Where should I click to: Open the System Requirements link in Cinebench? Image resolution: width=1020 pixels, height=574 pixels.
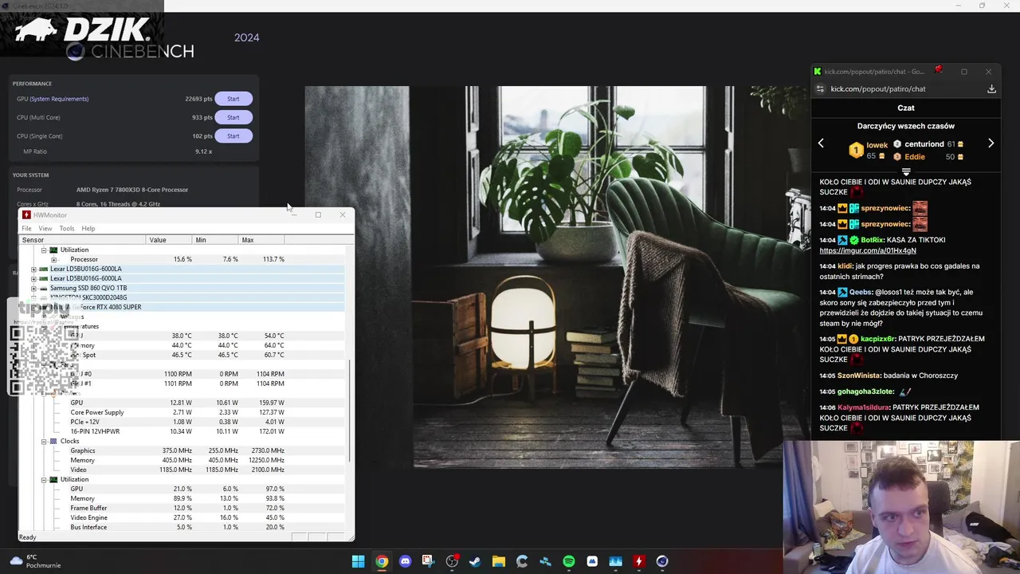click(60, 99)
